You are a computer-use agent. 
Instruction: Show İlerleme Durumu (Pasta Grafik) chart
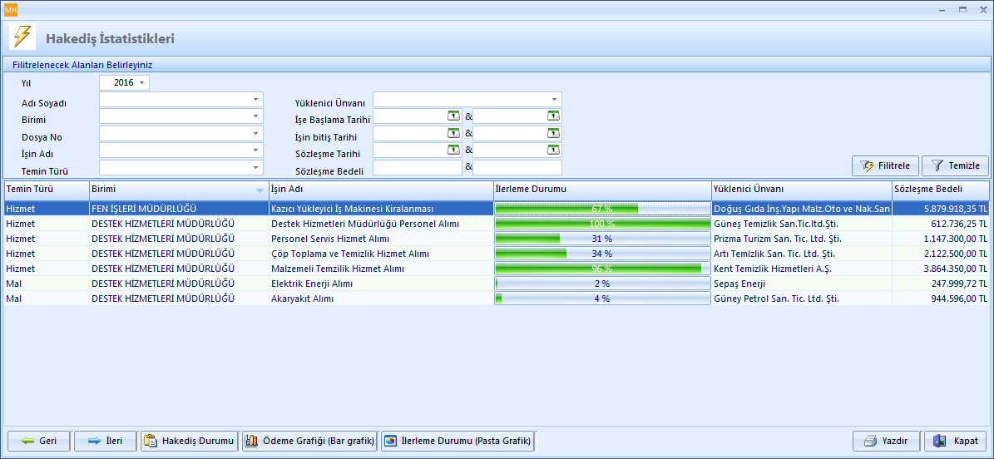(x=457, y=441)
